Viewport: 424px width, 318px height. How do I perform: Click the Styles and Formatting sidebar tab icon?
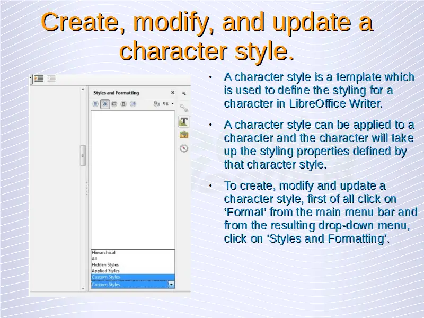pos(183,122)
